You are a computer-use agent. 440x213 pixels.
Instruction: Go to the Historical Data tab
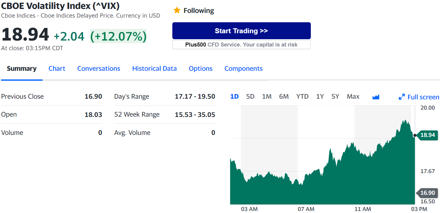point(154,68)
